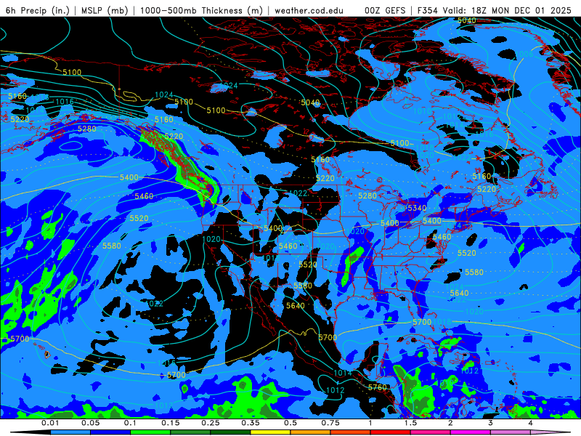The width and height of the screenshot is (581, 436).
Task: Click the orange 0.5 to 0.75 legend swatch
Action: [x=311, y=432]
